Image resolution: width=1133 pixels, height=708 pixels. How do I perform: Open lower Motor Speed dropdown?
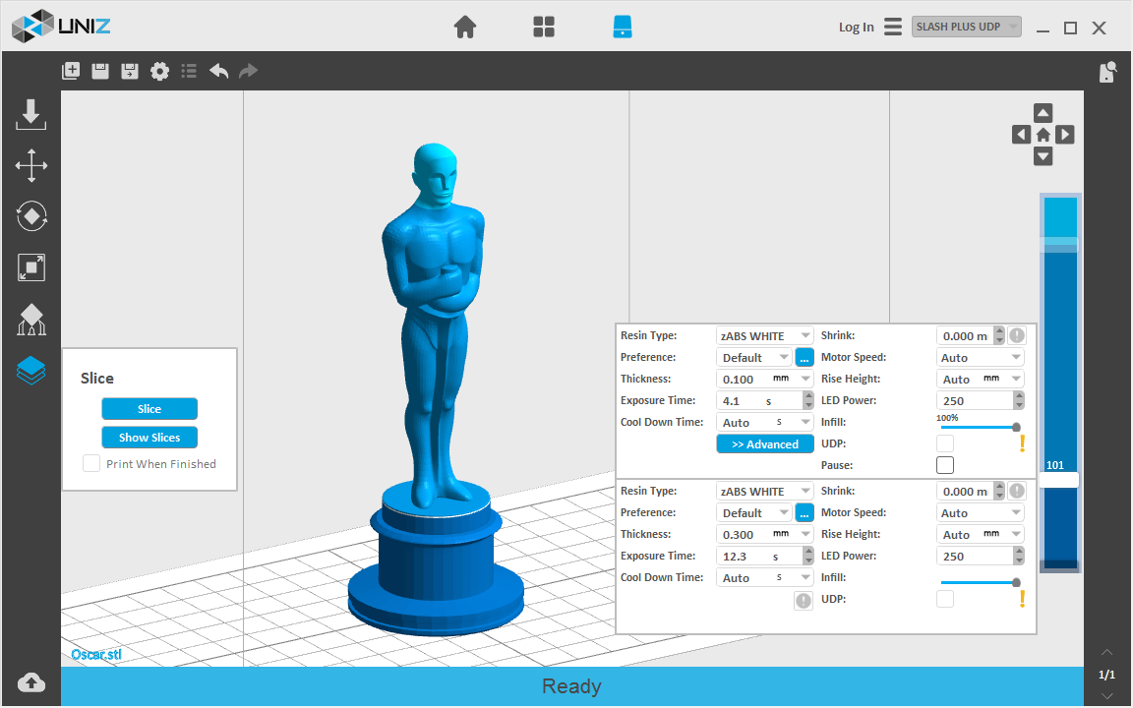980,513
